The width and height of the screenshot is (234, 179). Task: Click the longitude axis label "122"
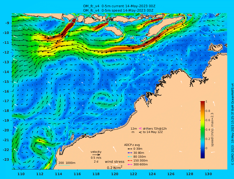134,174
